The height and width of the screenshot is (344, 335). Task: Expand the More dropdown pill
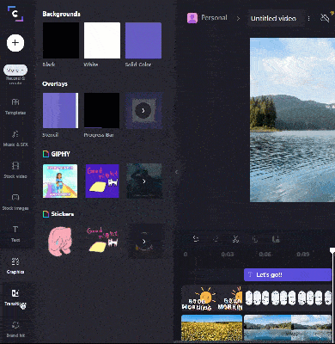coord(15,71)
